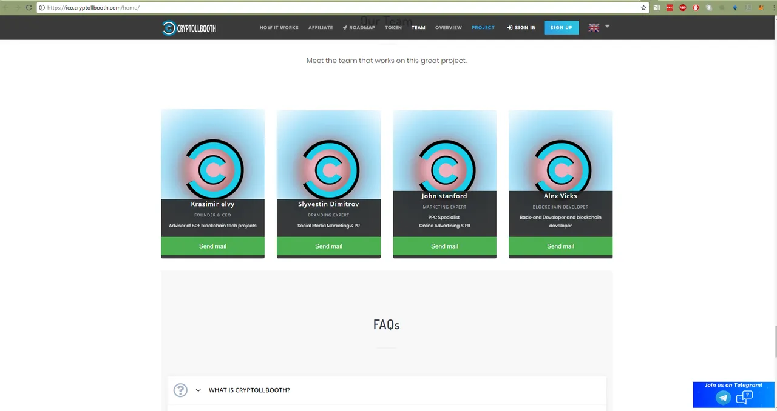Click the 'FAQs' heading
Screen dimensions: 777x411
click(x=386, y=324)
